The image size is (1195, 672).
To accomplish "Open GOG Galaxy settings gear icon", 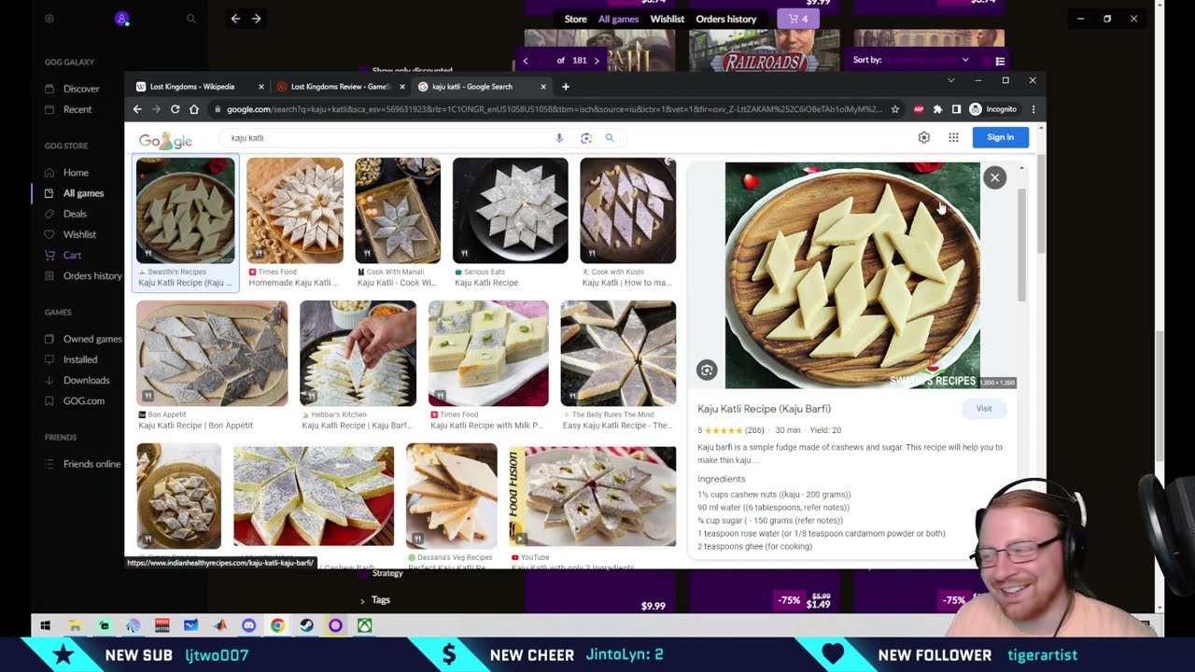I will click(49, 19).
